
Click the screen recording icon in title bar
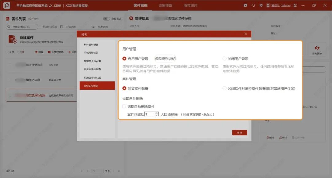pyautogui.click(x=245, y=5)
